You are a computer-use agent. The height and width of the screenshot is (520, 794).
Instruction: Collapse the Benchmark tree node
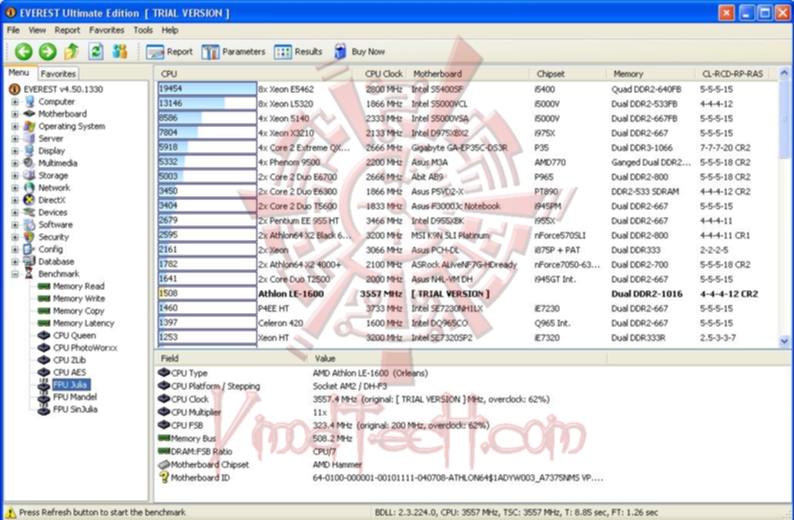coord(15,274)
